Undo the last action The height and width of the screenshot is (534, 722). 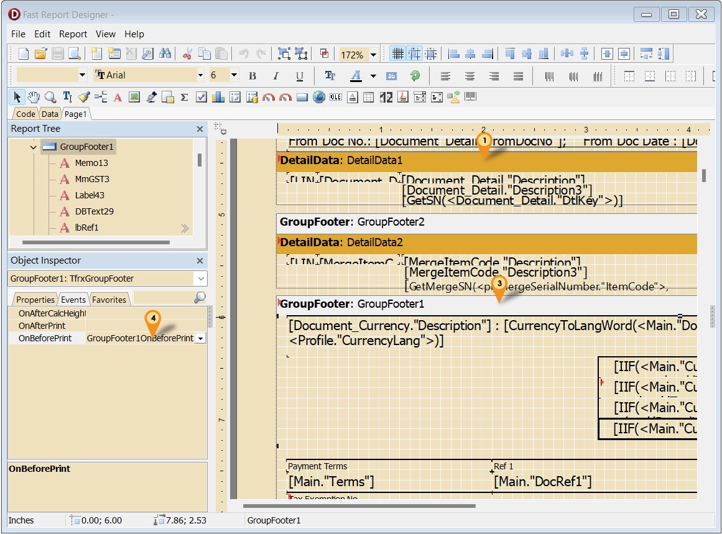(x=245, y=53)
